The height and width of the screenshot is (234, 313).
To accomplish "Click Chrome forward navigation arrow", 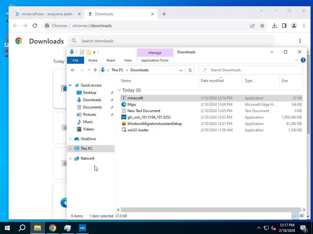I will tap(25, 26).
